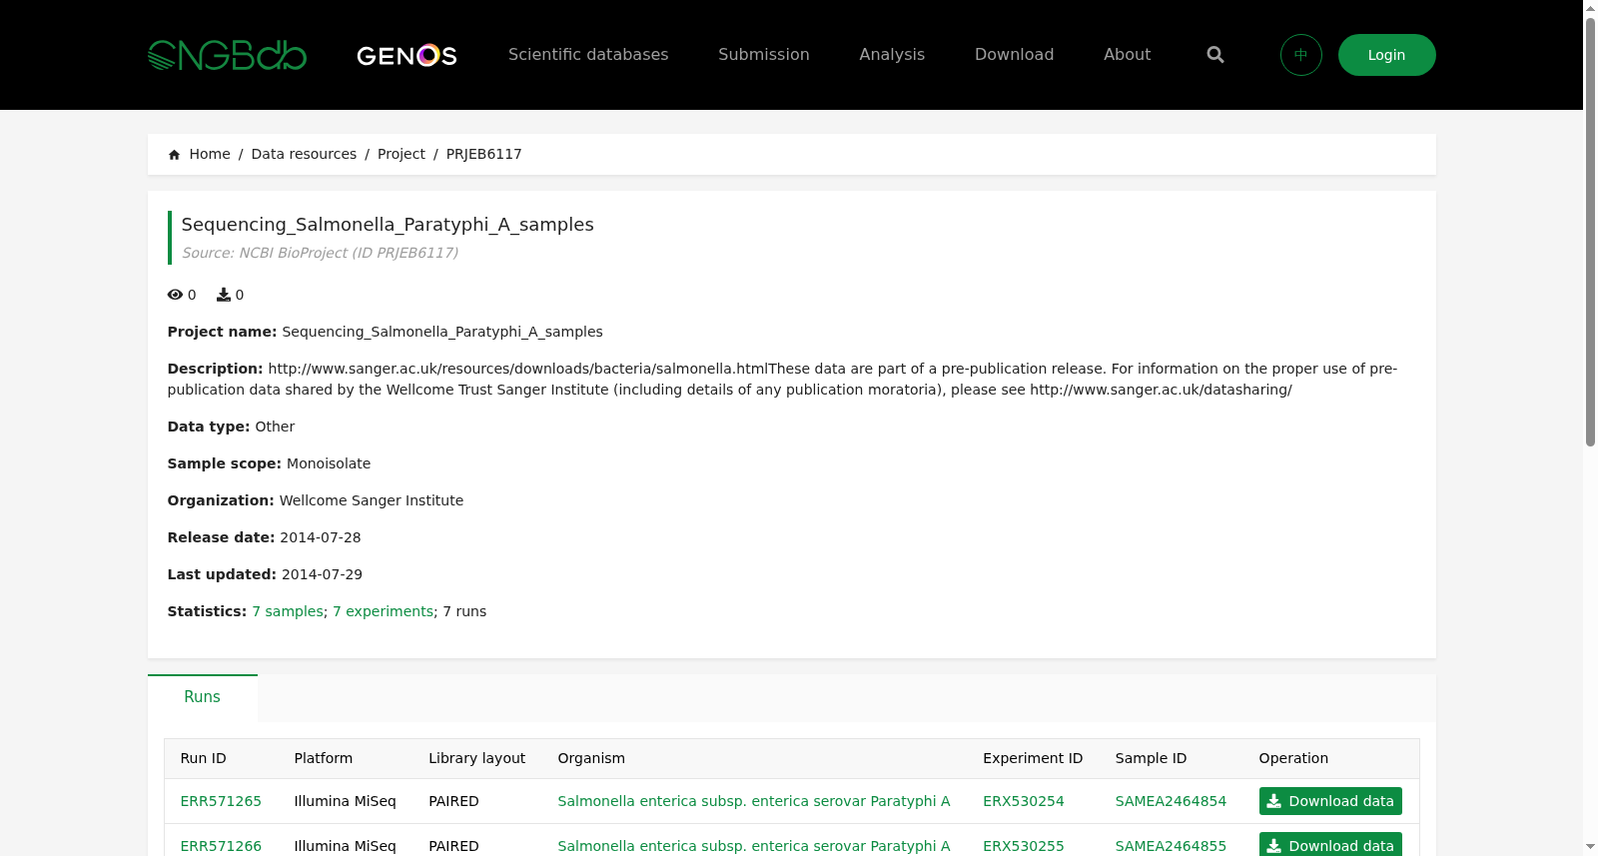Open sample SAMEA2464855
The image size is (1598, 856).
pyautogui.click(x=1171, y=846)
